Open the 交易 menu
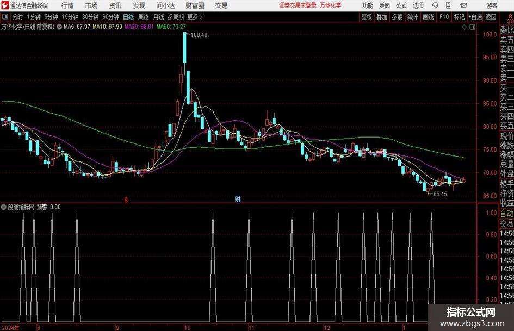514x331 pixels. pyautogui.click(x=221, y=5)
